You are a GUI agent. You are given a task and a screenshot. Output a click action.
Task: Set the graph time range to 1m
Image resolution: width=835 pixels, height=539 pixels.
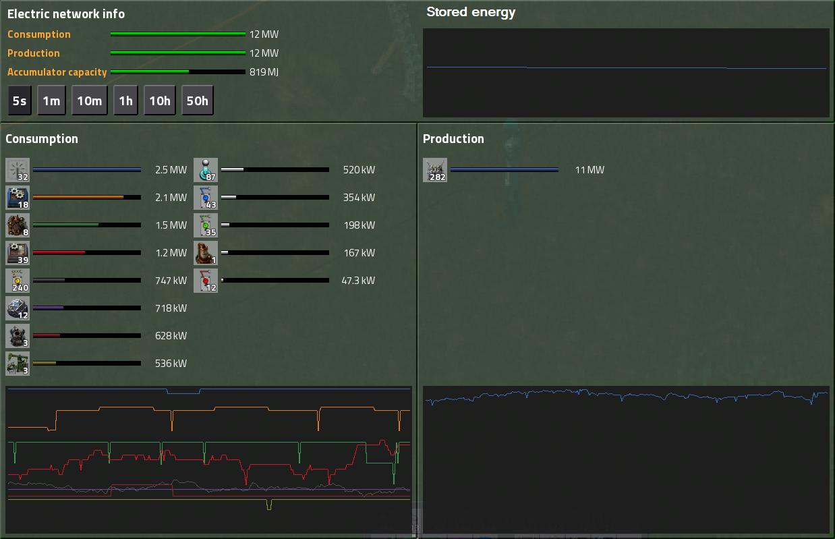point(51,101)
